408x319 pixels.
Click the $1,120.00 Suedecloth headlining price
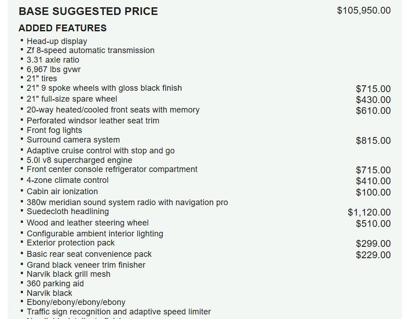(369, 212)
